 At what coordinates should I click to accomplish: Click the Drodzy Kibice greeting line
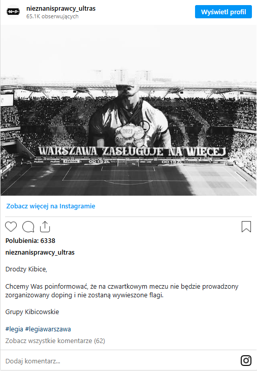[26, 269]
